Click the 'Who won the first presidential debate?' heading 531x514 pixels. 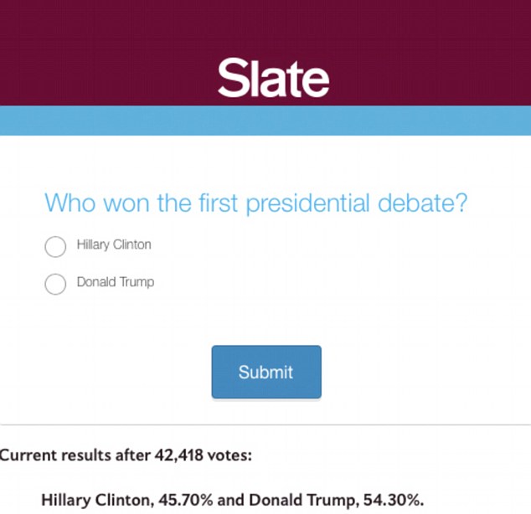255,203
